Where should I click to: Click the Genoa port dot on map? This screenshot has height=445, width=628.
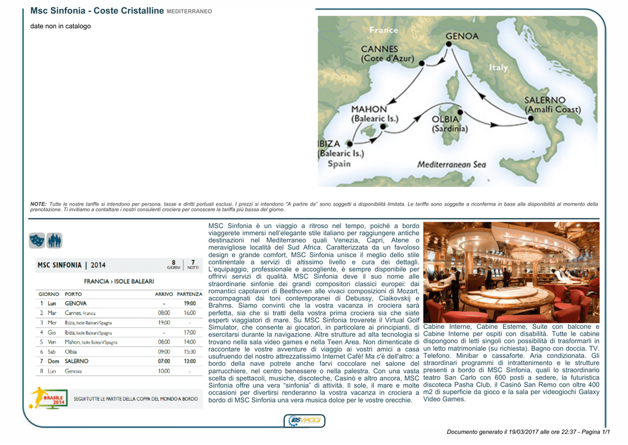[448, 44]
